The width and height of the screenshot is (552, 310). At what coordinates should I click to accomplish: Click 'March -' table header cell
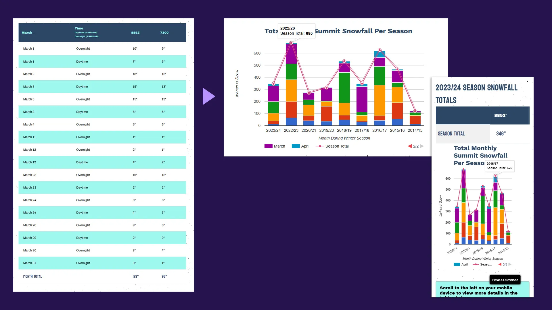tap(28, 33)
